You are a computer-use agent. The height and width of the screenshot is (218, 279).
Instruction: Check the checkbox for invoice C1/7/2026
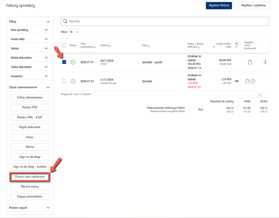click(x=64, y=81)
